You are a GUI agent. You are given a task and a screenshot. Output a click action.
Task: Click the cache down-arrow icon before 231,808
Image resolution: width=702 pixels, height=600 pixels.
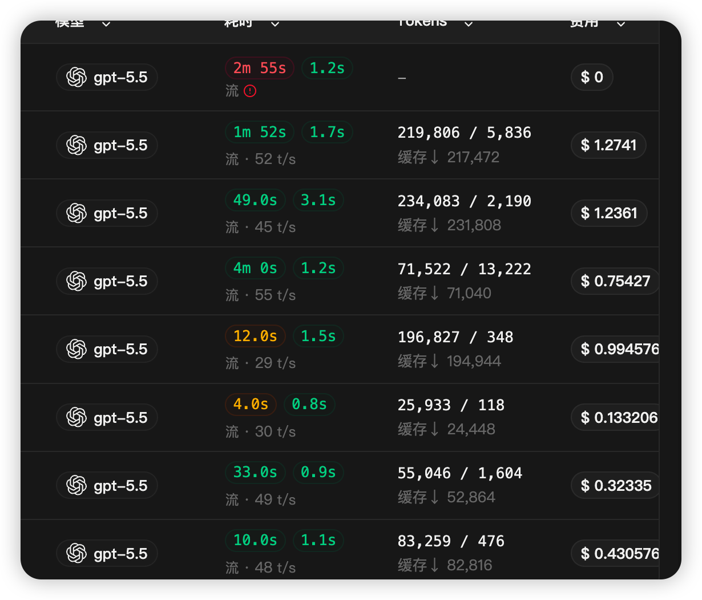coord(435,225)
